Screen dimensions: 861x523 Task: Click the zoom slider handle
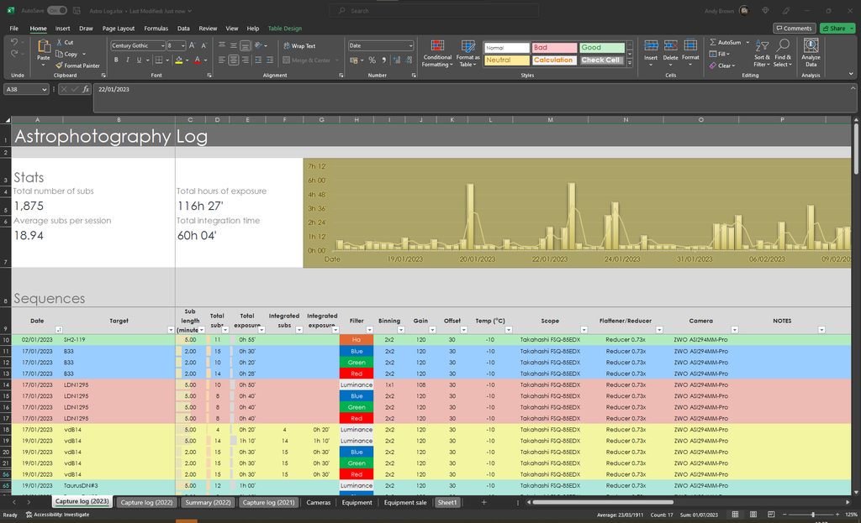click(813, 515)
